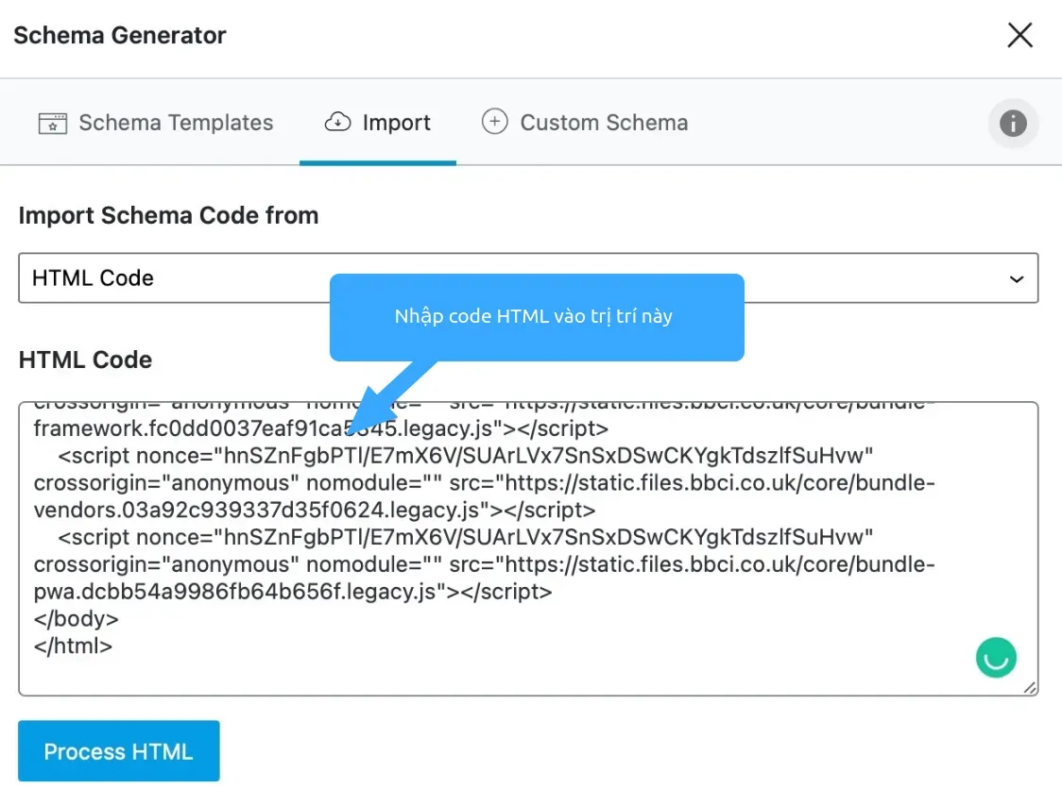Click the 'Import Schema Code from' heading
1062x788 pixels.
click(168, 215)
